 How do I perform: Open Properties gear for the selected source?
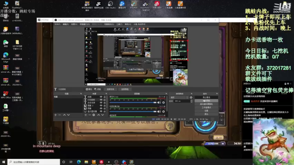point(89,89)
